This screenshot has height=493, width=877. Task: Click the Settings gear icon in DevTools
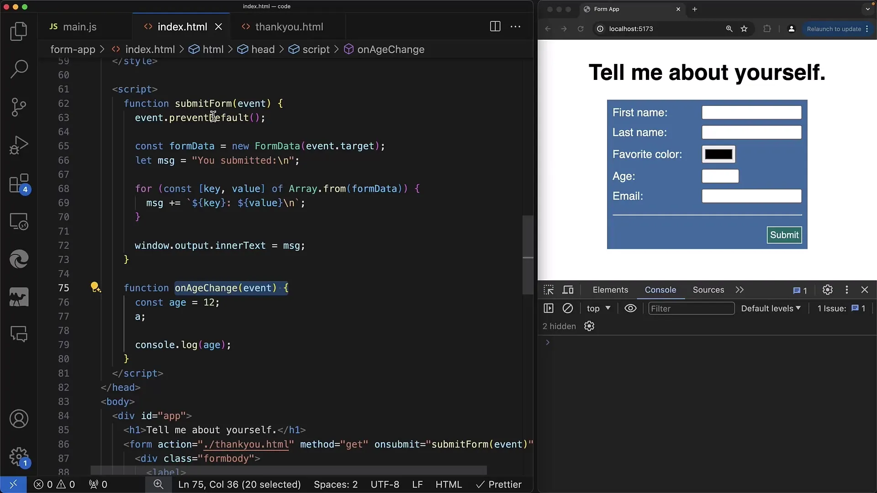tap(828, 289)
